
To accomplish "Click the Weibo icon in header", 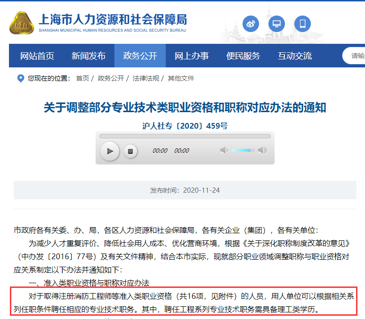I will click(251, 24).
